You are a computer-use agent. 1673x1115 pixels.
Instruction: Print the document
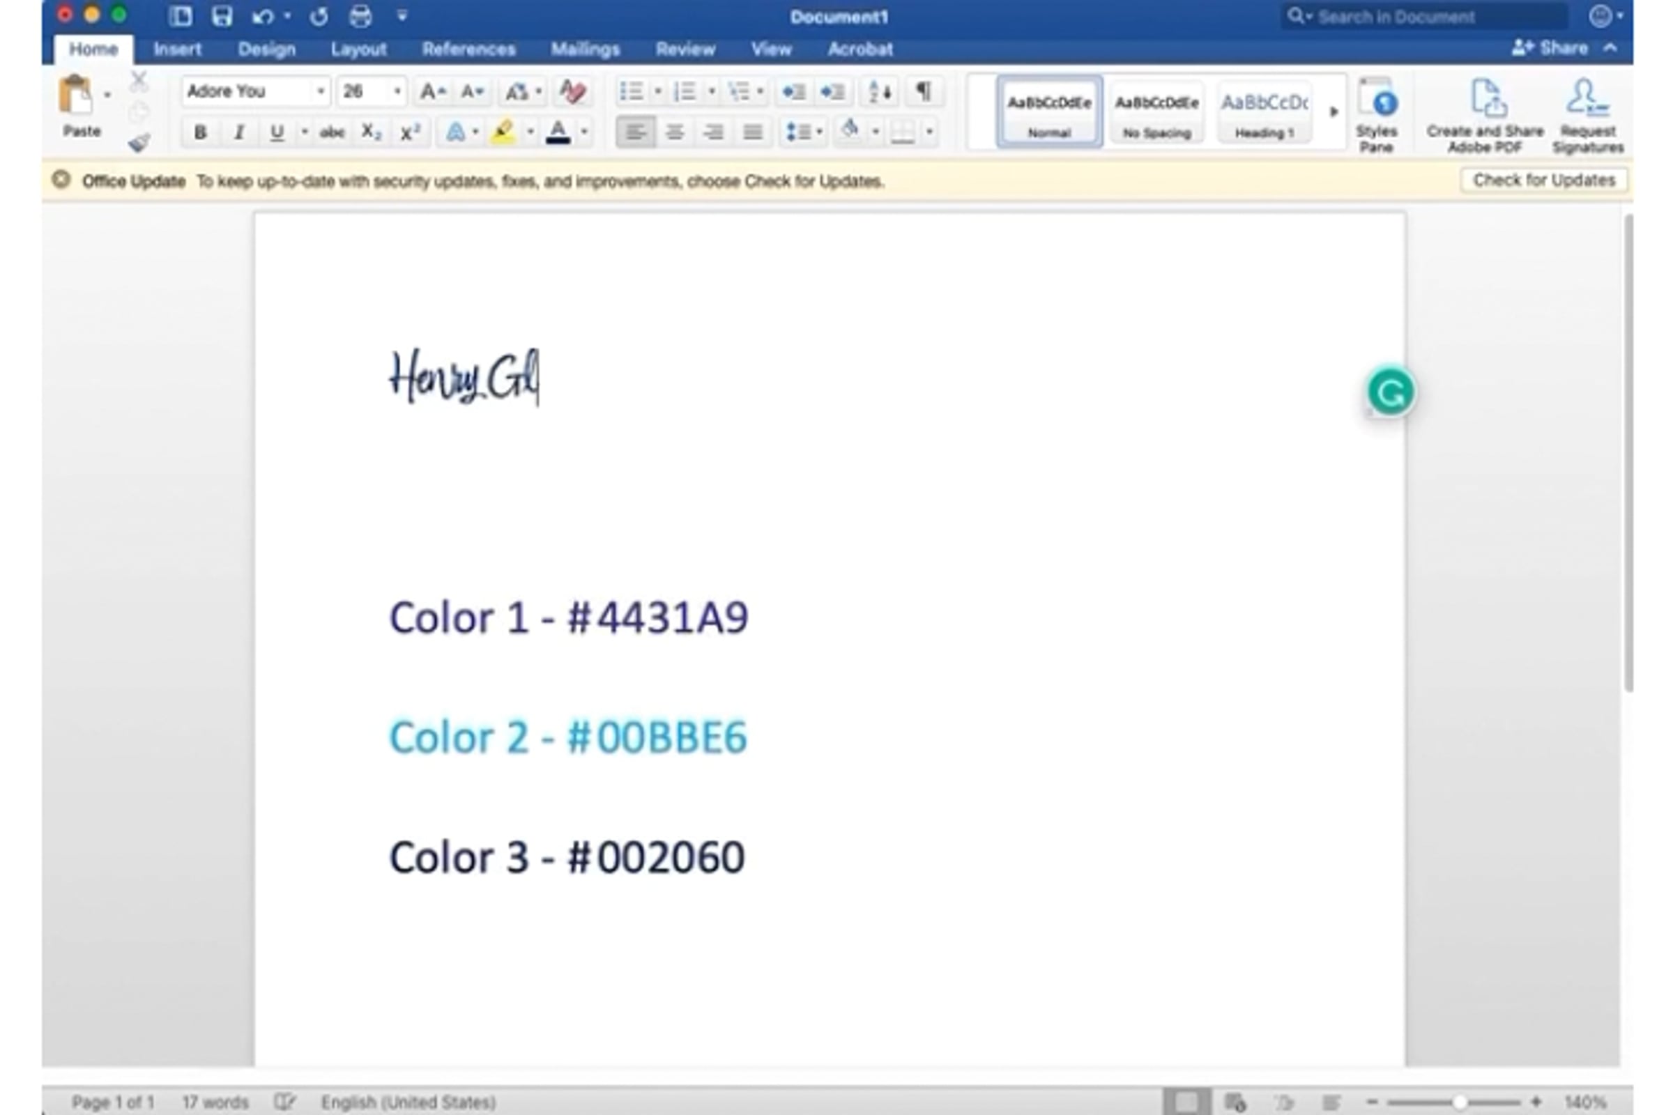pyautogui.click(x=360, y=16)
